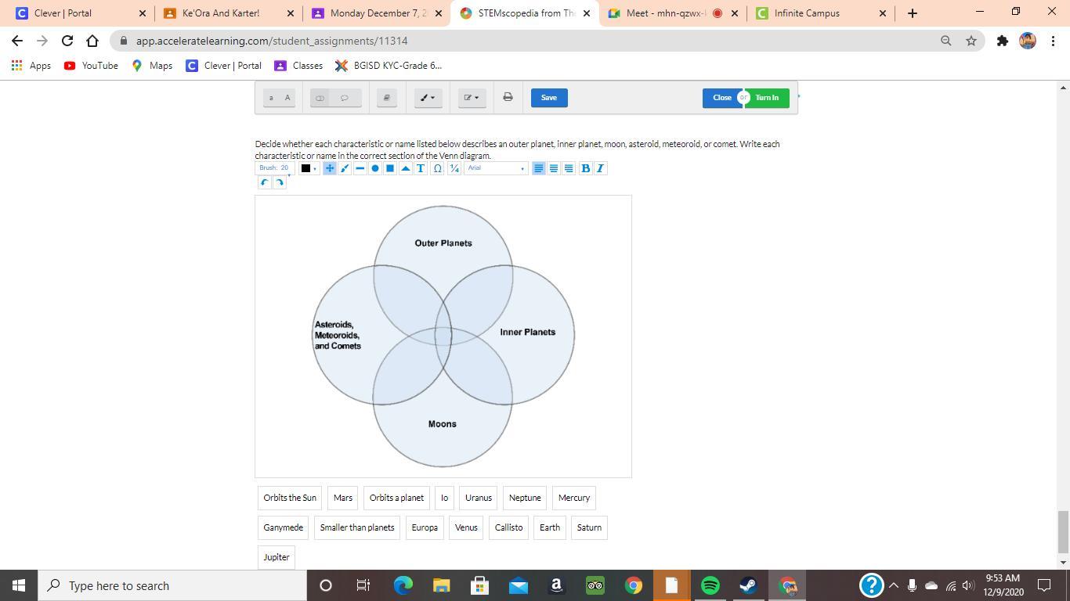Close the assignment
1070x601 pixels.
click(x=721, y=98)
